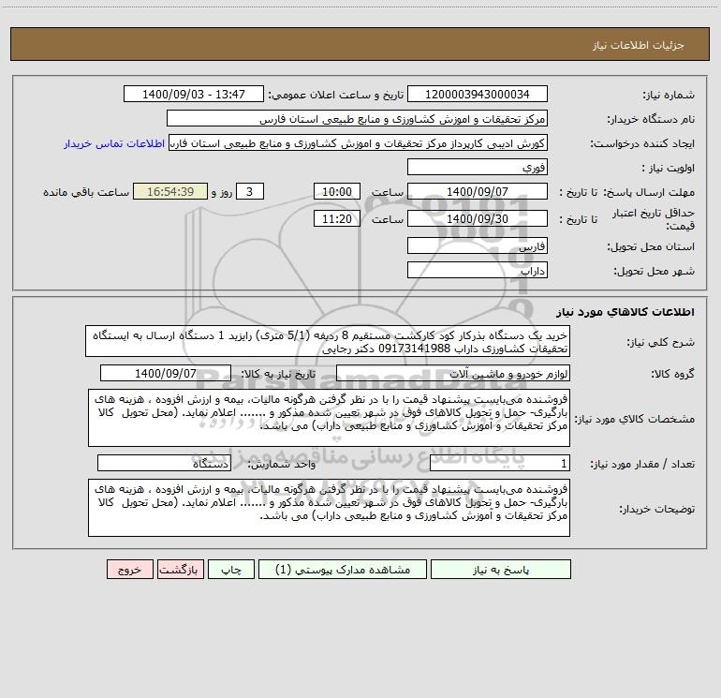This screenshot has width=721, height=698.
Task: Open مشاهده مدارک پیوستی (1) button
Action: coord(343,570)
